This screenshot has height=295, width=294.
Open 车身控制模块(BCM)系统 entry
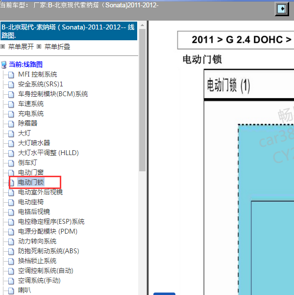(53, 94)
